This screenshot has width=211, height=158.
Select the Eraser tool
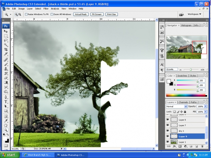tap(6, 78)
